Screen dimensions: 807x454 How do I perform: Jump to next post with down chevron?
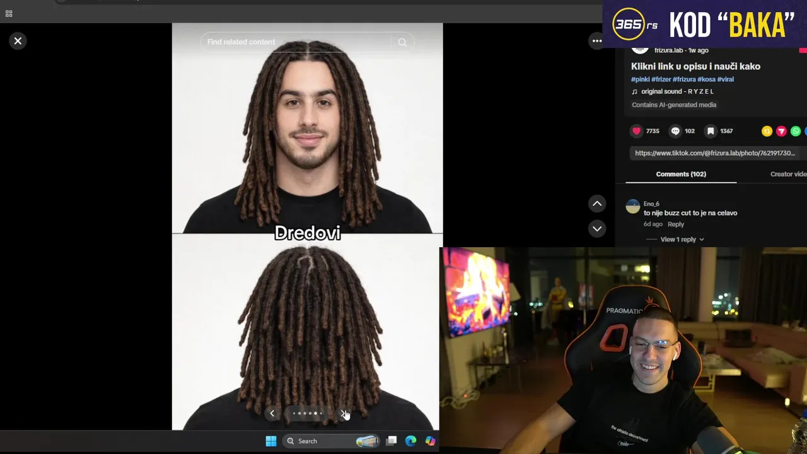(597, 228)
